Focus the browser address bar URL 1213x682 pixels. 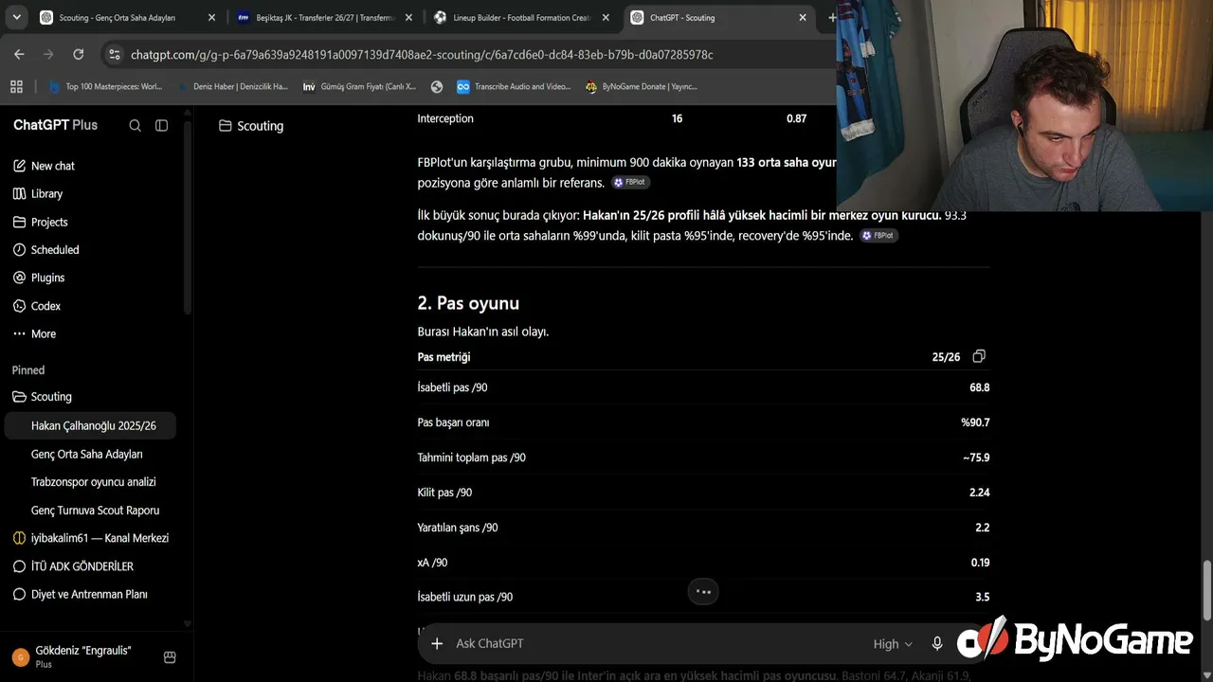[422, 55]
